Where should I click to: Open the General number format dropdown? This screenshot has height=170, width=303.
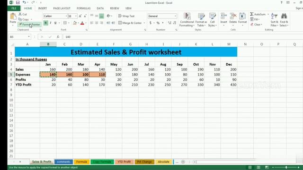(x=175, y=16)
